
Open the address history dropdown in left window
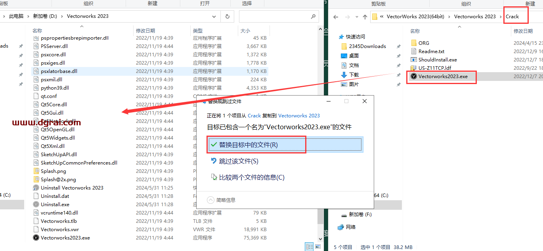coord(214,17)
